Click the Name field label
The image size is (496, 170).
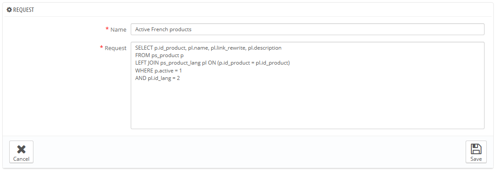pos(118,29)
